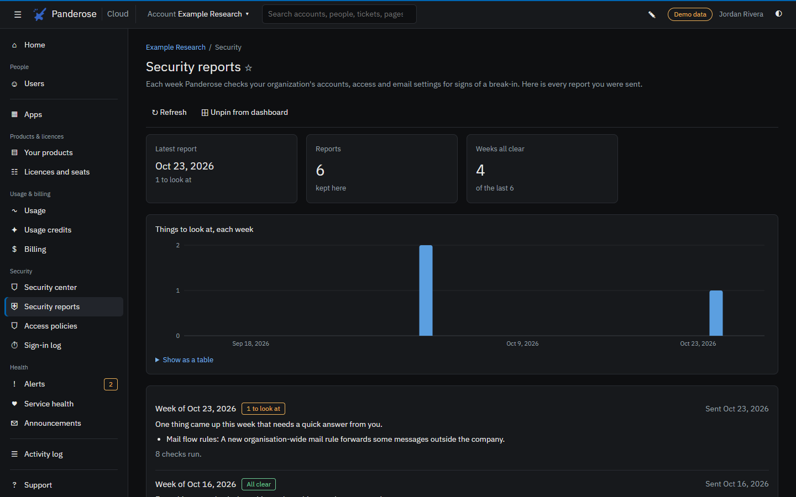Viewport: 796px width, 497px height.
Task: Click the Alerts count badge showing 2
Action: click(111, 384)
